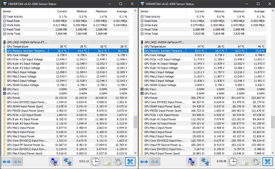Click blue X close-sensors button, left window
This screenshot has height=169, width=275.
tap(130, 161)
